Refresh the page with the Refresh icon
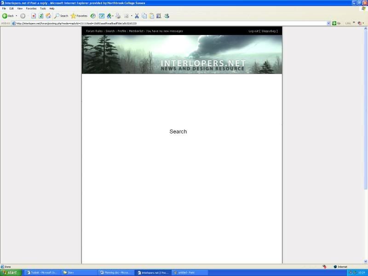368x276 pixels. [41, 16]
